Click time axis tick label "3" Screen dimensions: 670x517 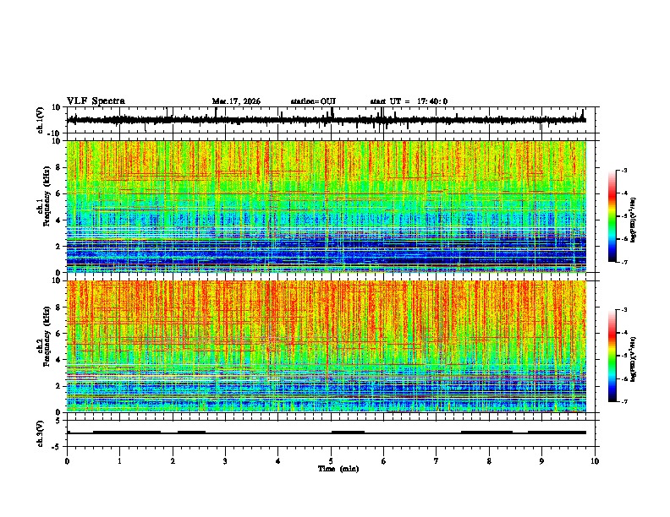225,460
